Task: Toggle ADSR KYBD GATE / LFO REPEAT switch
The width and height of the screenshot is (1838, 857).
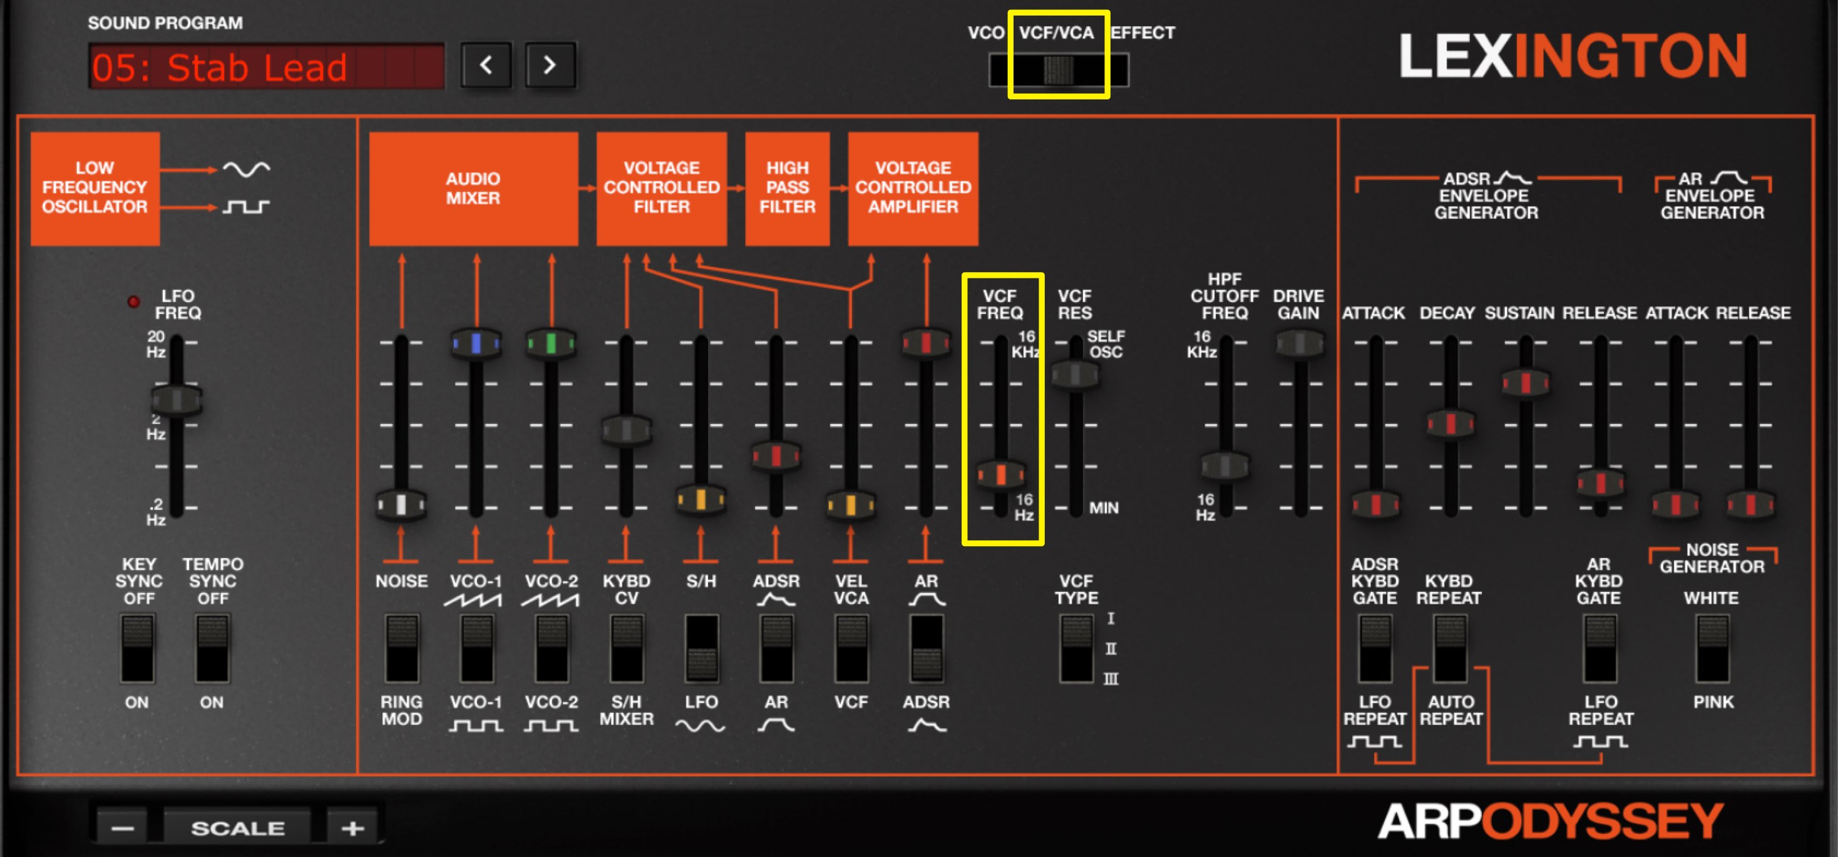Action: pyautogui.click(x=1374, y=648)
